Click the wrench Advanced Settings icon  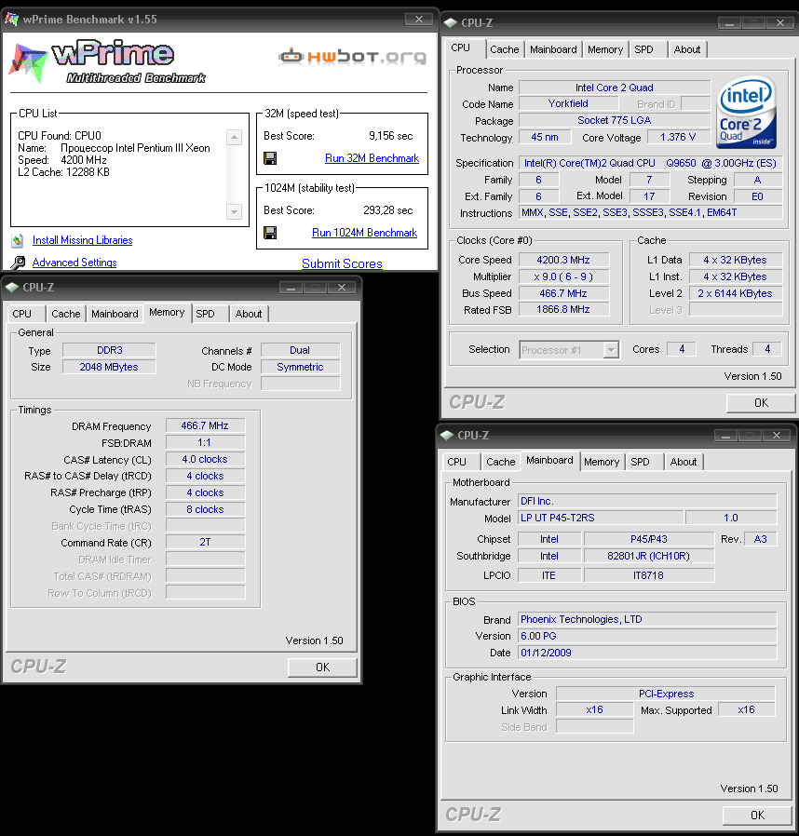point(18,263)
